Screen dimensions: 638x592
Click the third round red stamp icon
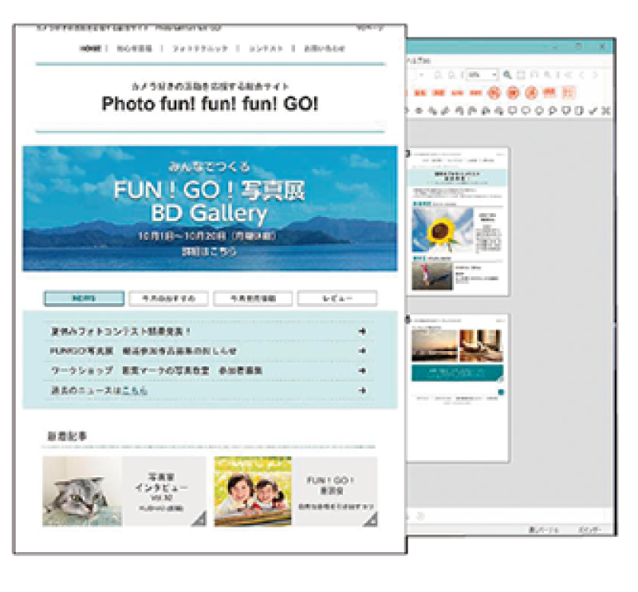pyautogui.click(x=530, y=93)
